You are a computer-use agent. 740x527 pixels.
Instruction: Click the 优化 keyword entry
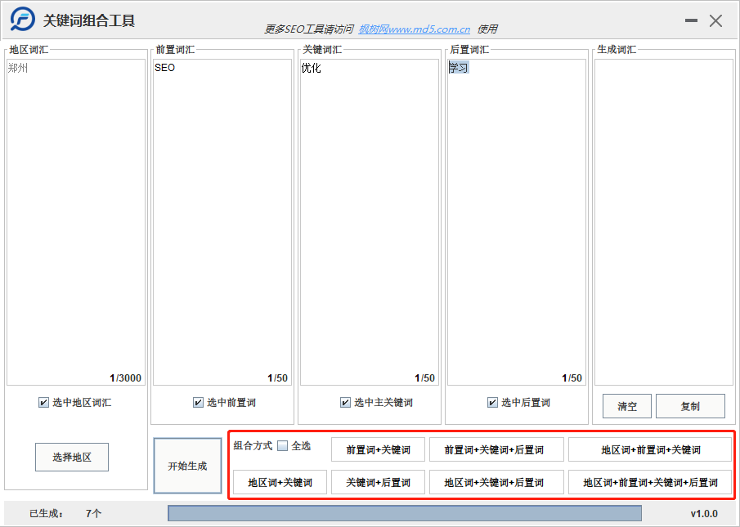[x=311, y=68]
